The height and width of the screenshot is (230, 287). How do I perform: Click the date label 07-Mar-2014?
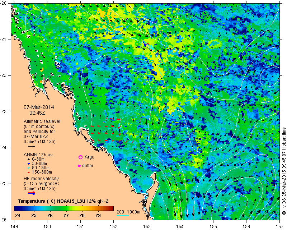[39, 107]
